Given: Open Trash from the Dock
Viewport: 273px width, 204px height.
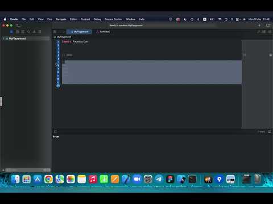Looking at the screenshot, I should click(258, 179).
